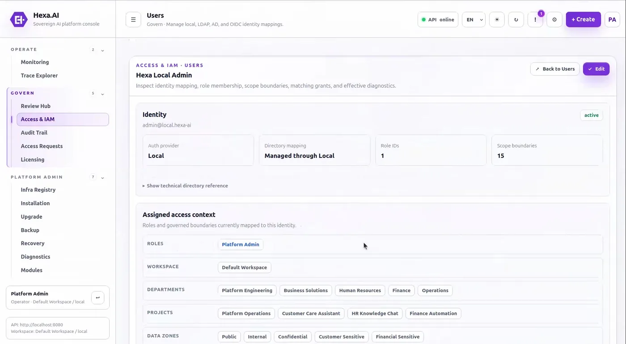Click the Directory mapping card
The height and width of the screenshot is (344, 626).
[314, 150]
